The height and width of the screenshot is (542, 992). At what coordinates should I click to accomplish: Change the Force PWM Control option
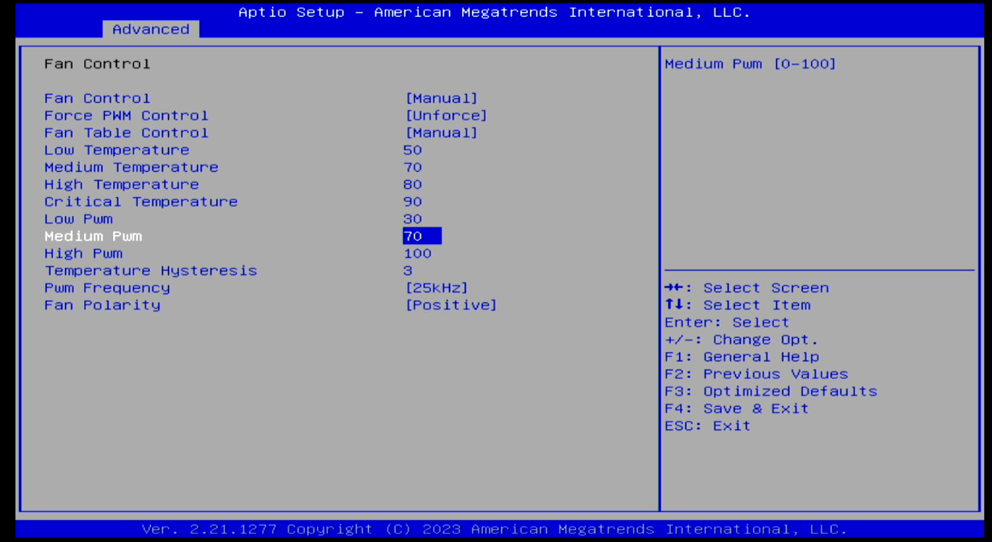446,116
